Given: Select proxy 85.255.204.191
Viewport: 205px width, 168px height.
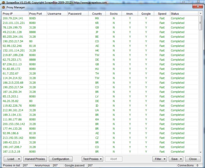Looking at the screenshot, I should (x=100, y=37).
